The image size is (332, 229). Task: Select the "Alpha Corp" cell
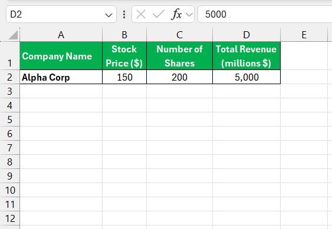tap(61, 77)
